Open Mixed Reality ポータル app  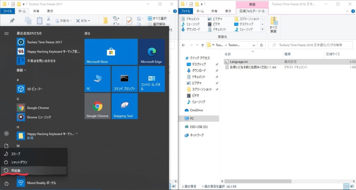click(x=48, y=183)
